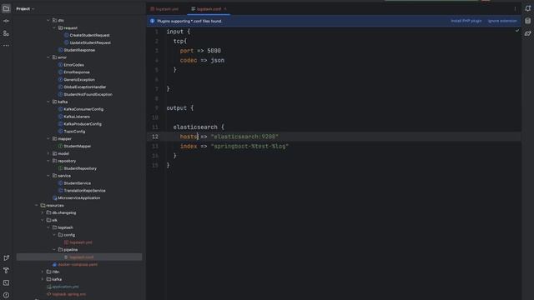The width and height of the screenshot is (534, 300).
Task: Open the Gradle or Maven side icon below Database
Action: (x=527, y=33)
